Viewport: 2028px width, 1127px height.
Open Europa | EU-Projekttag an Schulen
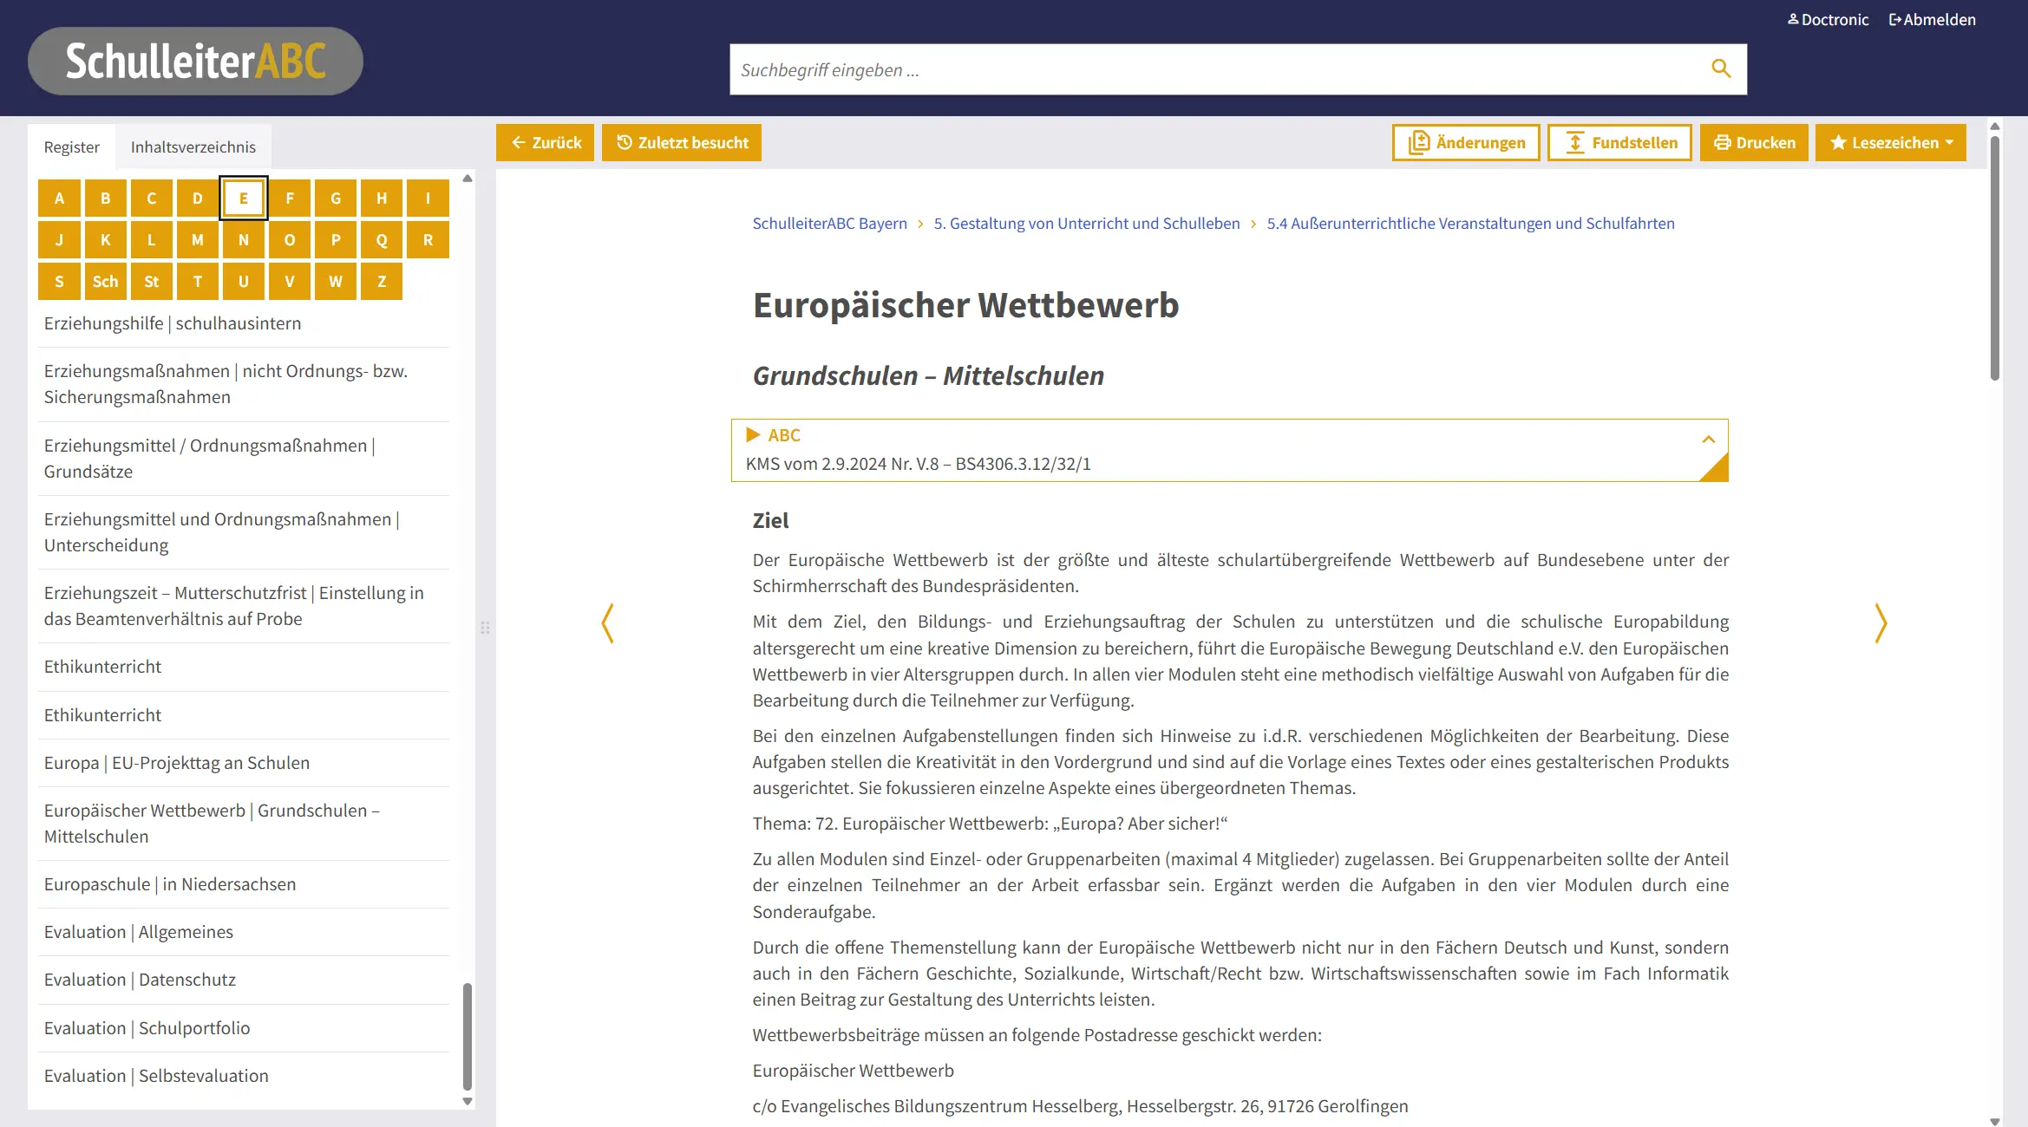[x=244, y=763]
